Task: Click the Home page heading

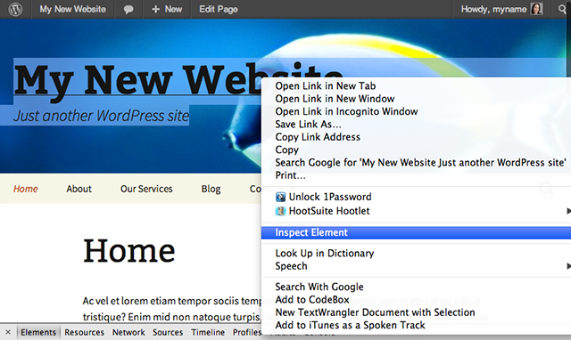Action: 129,251
